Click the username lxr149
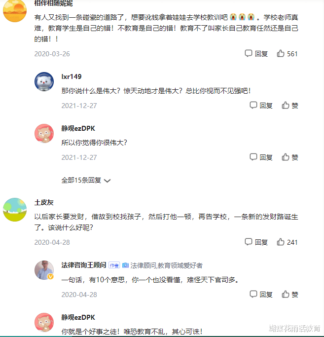The height and width of the screenshot is (337, 324). pyautogui.click(x=72, y=76)
